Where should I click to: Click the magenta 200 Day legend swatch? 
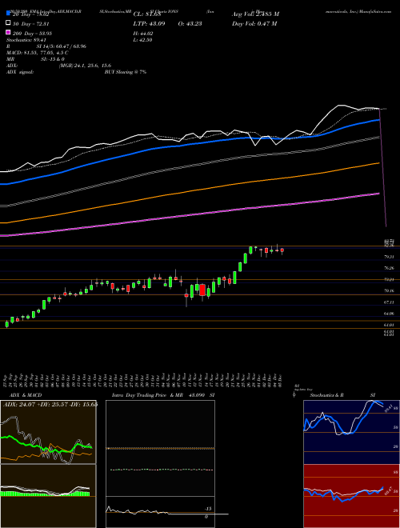pyautogui.click(x=8, y=32)
